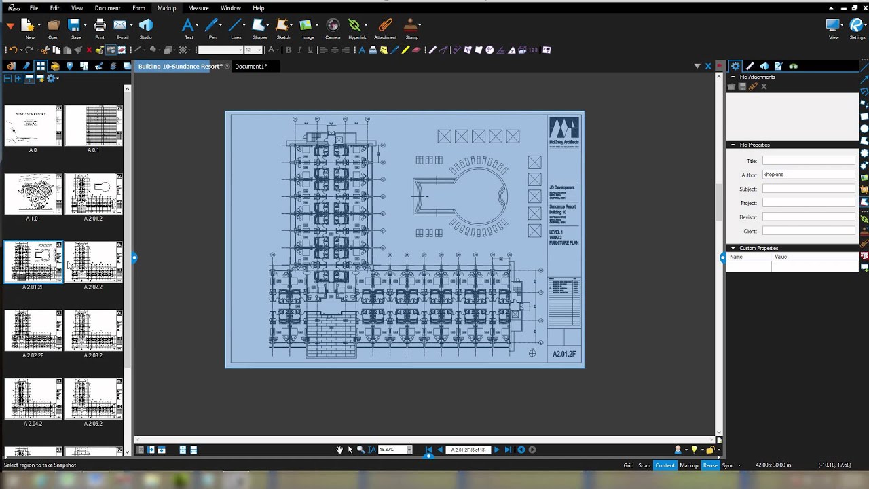Image resolution: width=869 pixels, height=489 pixels.
Task: Jump to the first page button
Action: click(x=428, y=450)
